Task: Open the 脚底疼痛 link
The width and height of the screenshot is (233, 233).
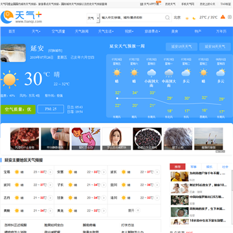Action: tap(89, 225)
